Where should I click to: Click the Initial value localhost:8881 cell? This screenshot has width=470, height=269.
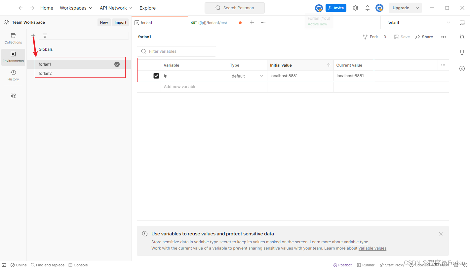point(300,76)
